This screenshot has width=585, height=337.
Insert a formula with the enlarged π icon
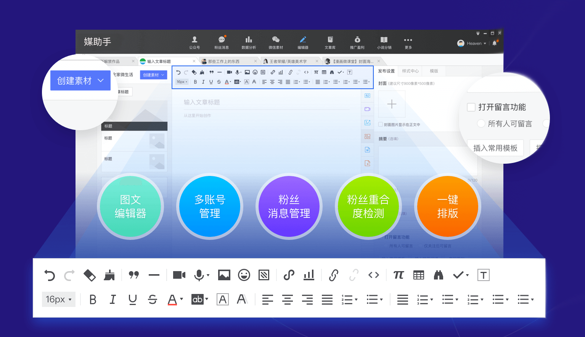pyautogui.click(x=399, y=275)
